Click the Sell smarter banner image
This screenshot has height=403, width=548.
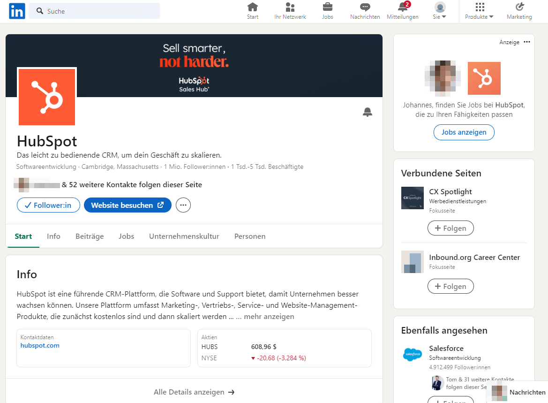click(194, 66)
